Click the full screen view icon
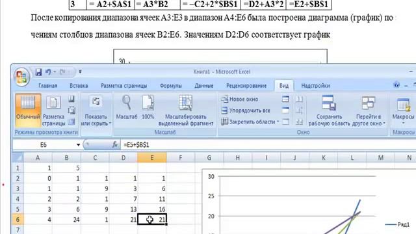Screen dimensions: 416x234 coord(71,122)
